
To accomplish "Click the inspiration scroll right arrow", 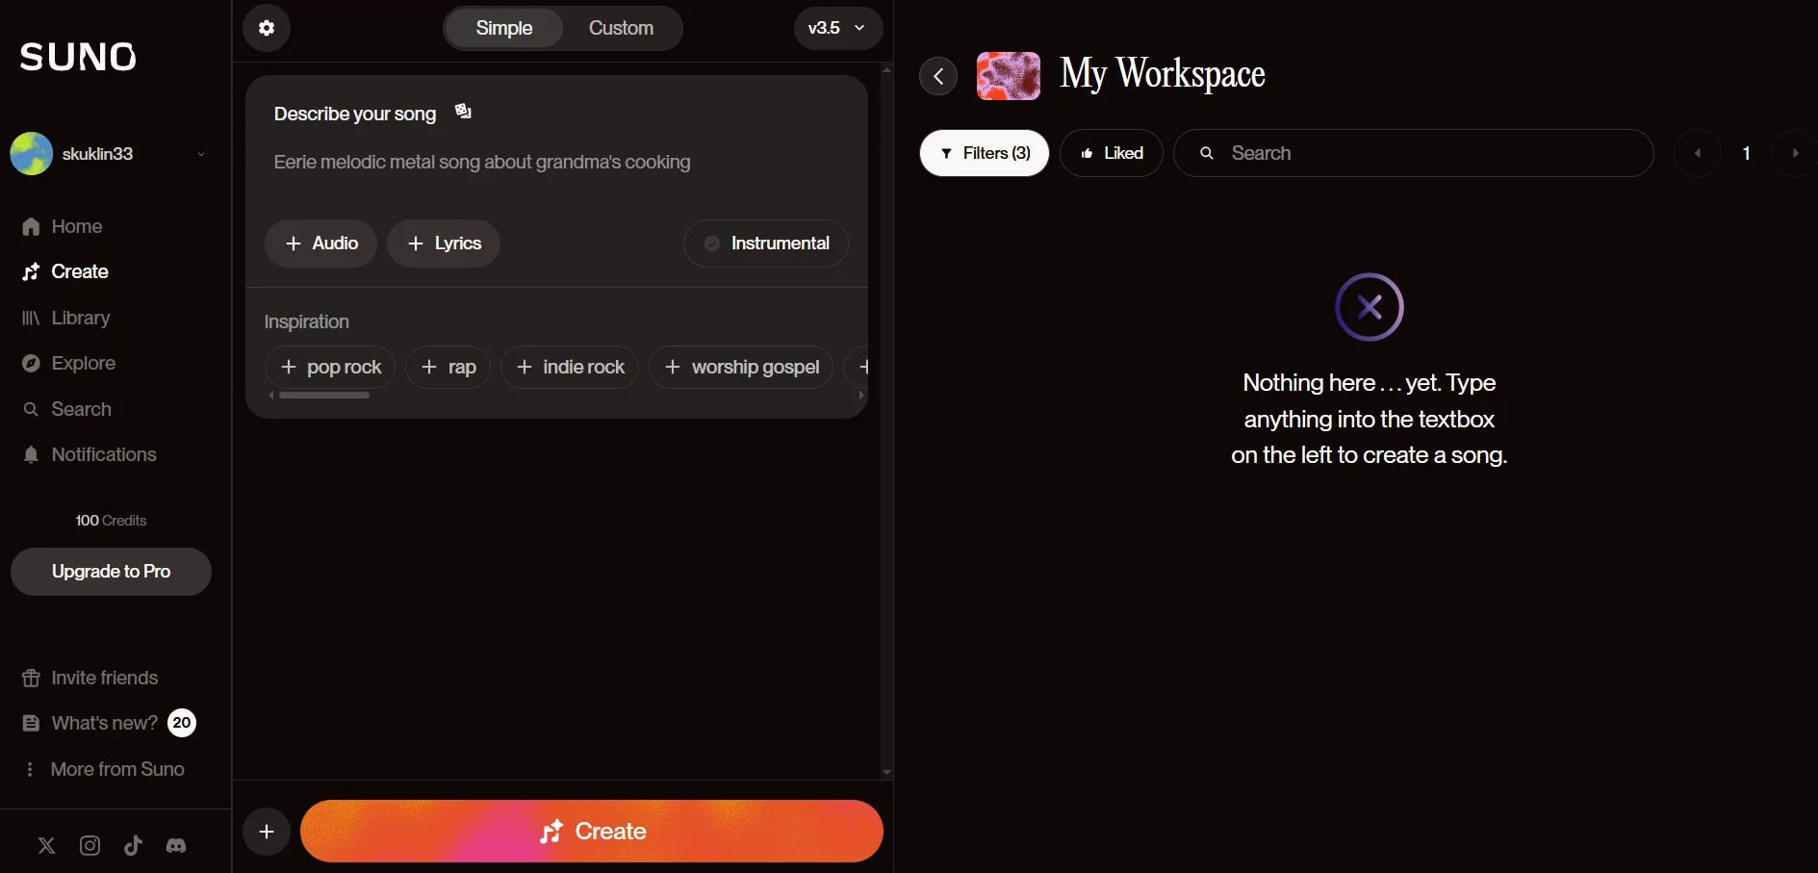I will pos(861,395).
